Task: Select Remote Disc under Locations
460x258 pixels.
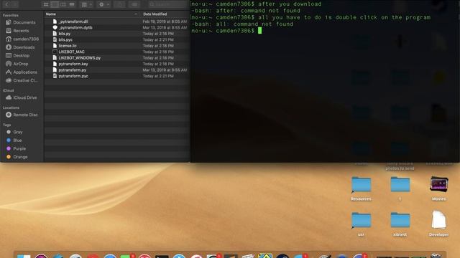Action: pos(22,115)
